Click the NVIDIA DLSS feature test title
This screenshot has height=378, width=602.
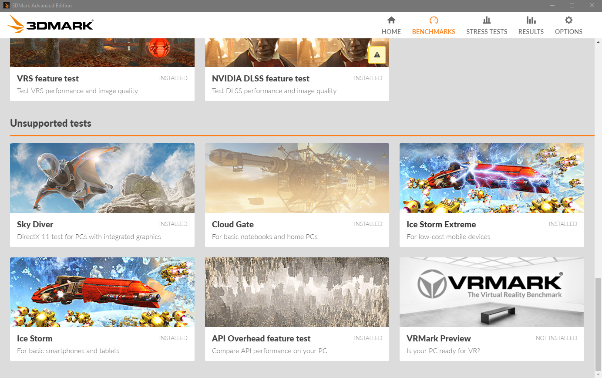click(261, 78)
